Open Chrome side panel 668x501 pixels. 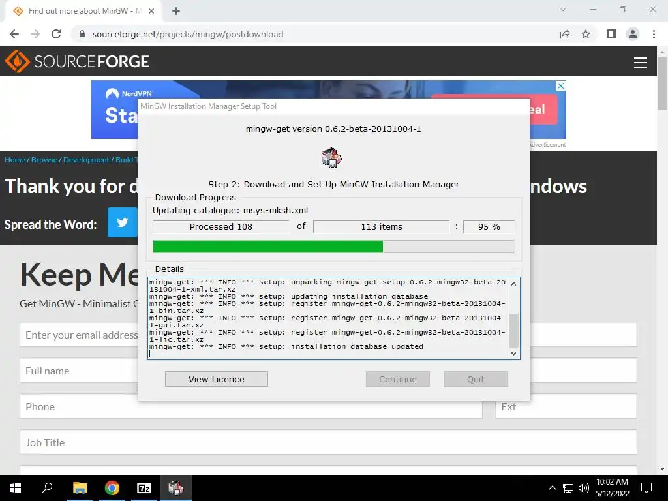pyautogui.click(x=612, y=34)
